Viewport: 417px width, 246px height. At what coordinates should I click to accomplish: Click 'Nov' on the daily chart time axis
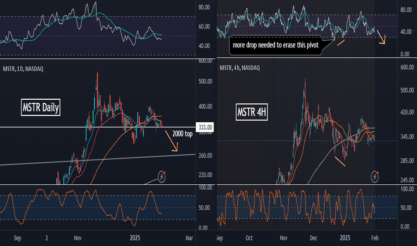click(x=78, y=238)
